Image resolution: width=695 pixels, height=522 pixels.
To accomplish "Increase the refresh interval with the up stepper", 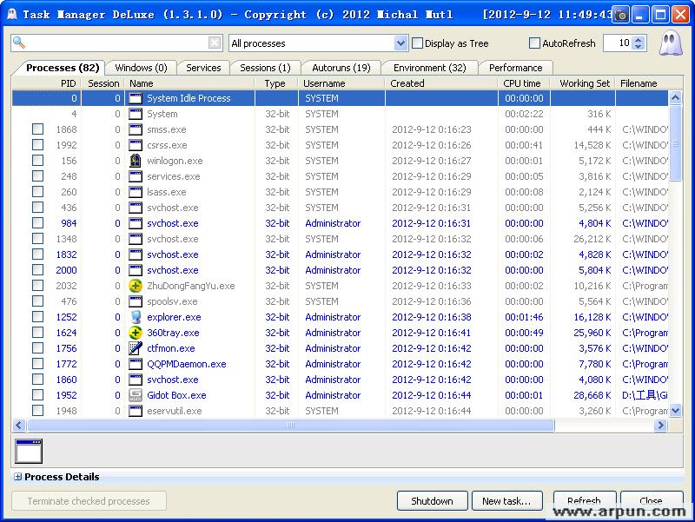I will (x=637, y=38).
